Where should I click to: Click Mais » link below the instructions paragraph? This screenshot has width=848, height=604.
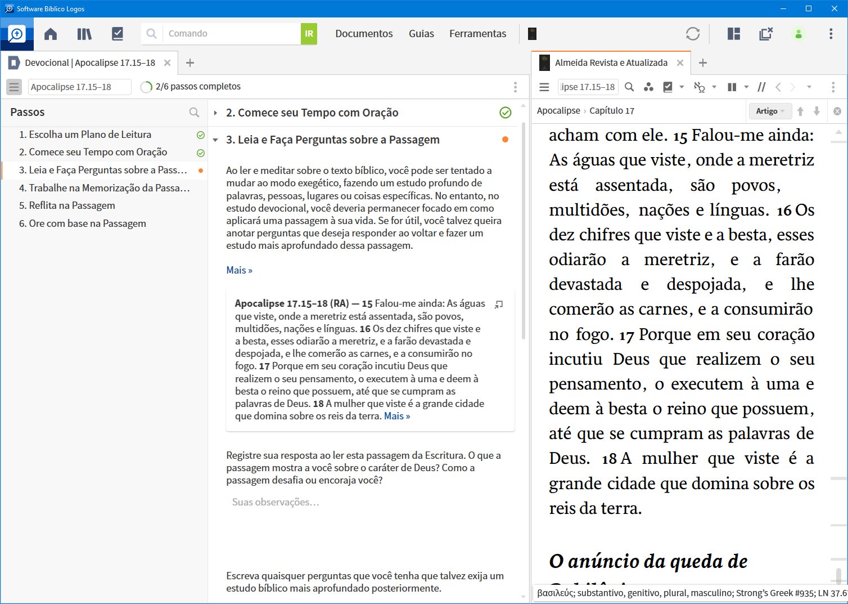[x=239, y=270]
